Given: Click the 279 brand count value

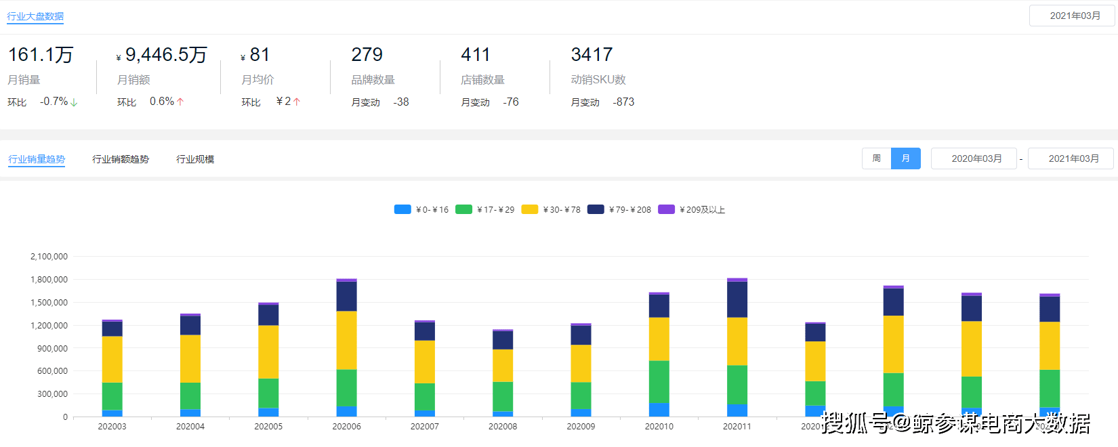Looking at the screenshot, I should [x=367, y=55].
